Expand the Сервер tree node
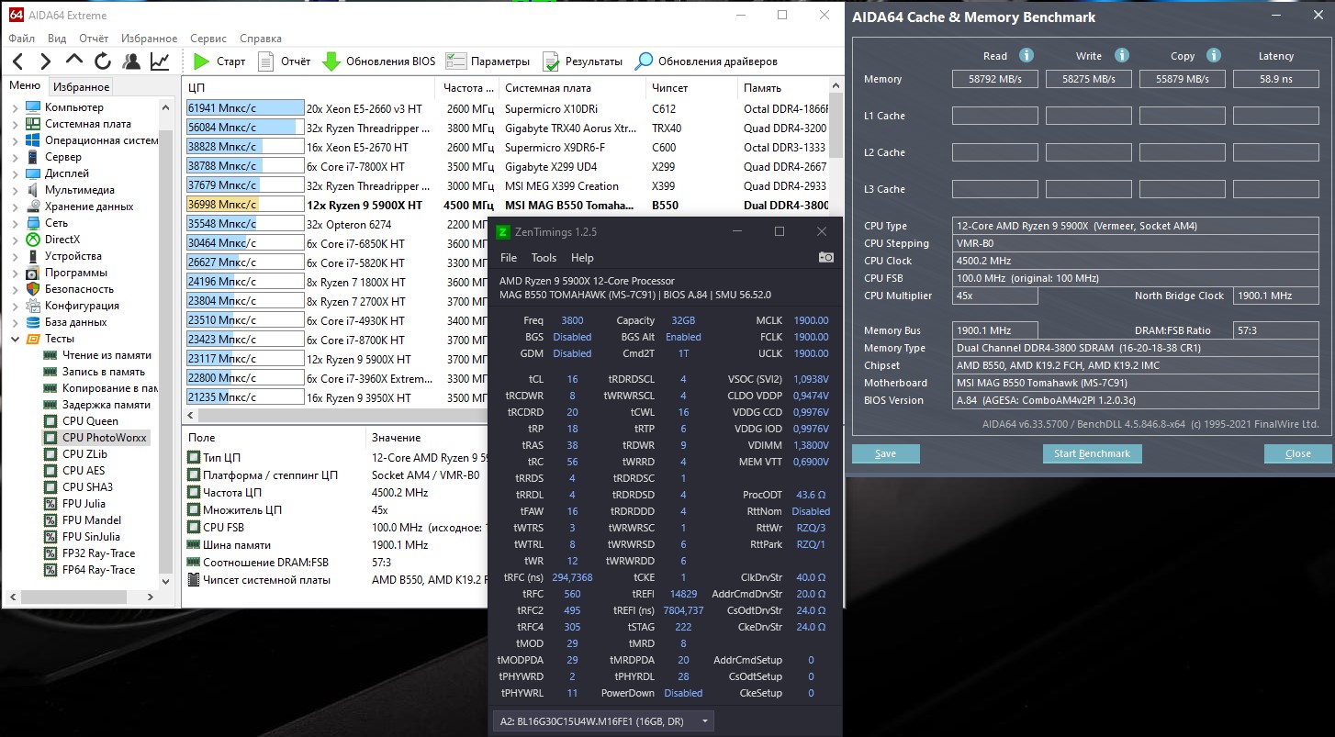 pyautogui.click(x=16, y=157)
